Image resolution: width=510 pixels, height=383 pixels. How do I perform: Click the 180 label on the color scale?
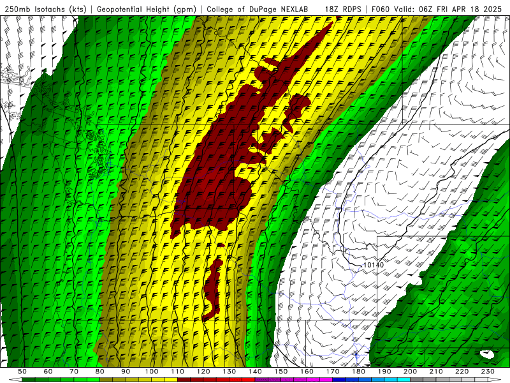click(x=358, y=372)
